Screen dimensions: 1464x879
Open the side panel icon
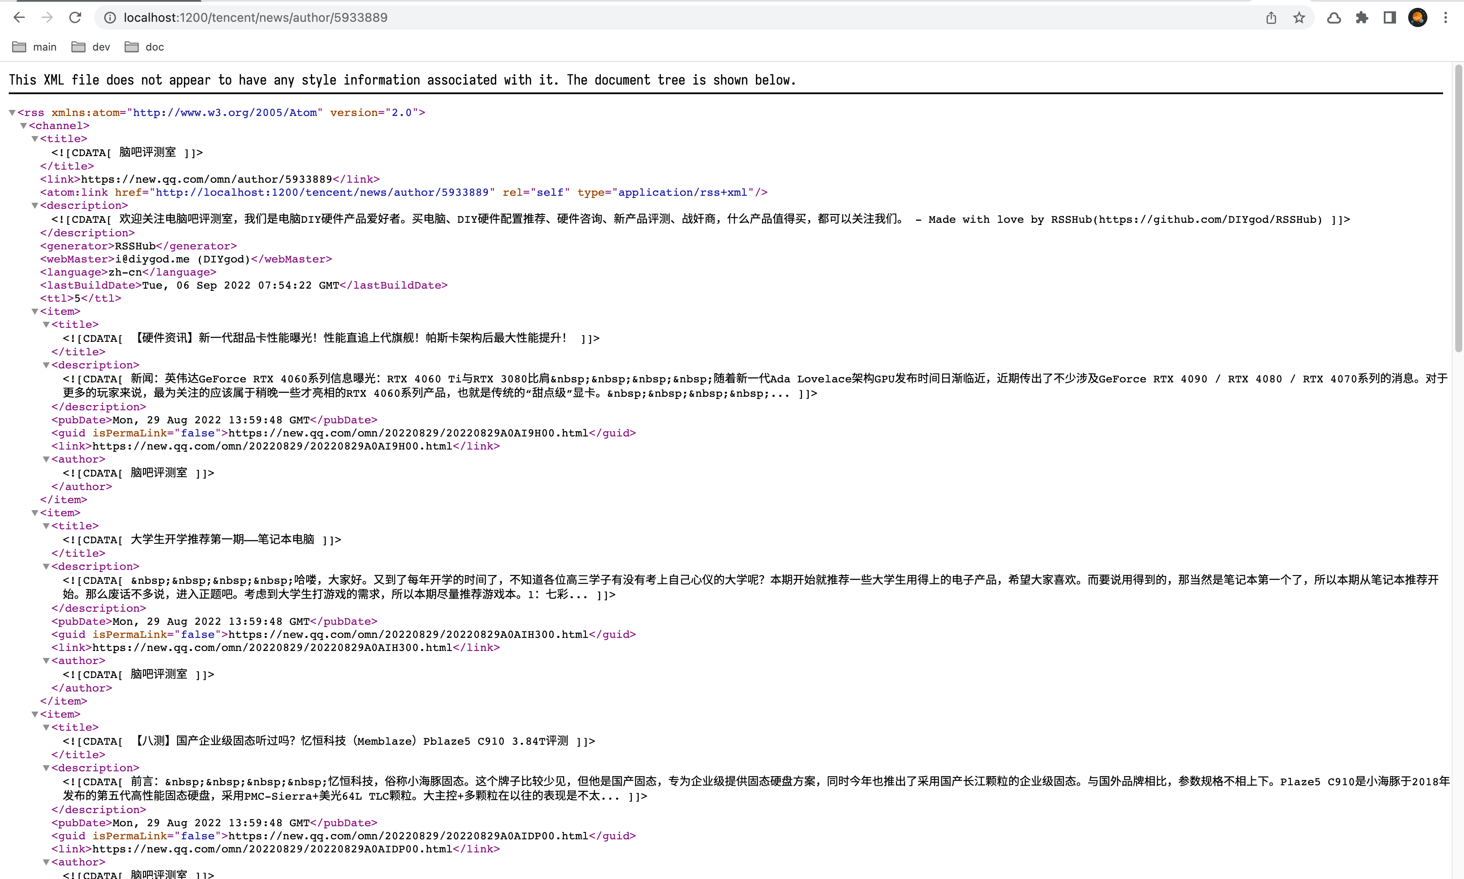coord(1389,17)
